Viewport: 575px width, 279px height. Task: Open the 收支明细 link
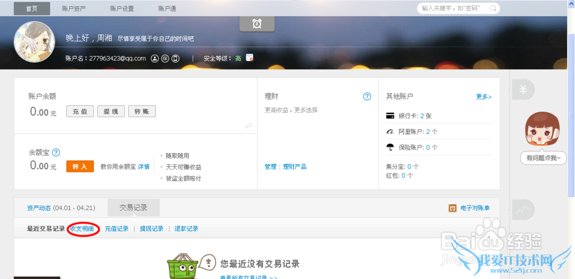pos(82,229)
